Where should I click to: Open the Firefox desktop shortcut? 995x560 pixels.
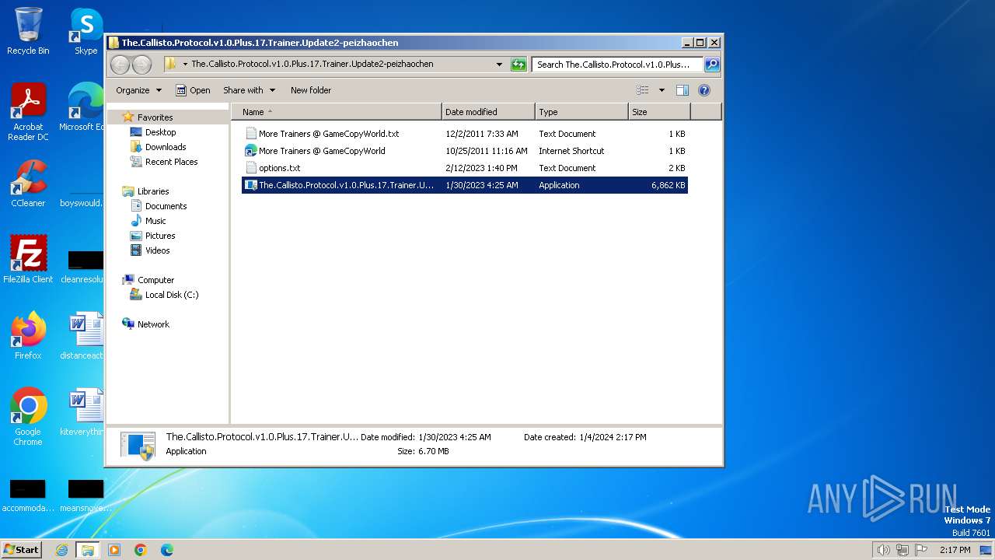[x=28, y=336]
